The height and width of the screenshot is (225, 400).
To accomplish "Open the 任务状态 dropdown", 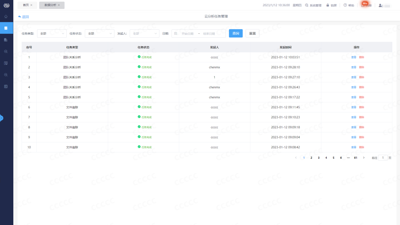I will 100,33.
